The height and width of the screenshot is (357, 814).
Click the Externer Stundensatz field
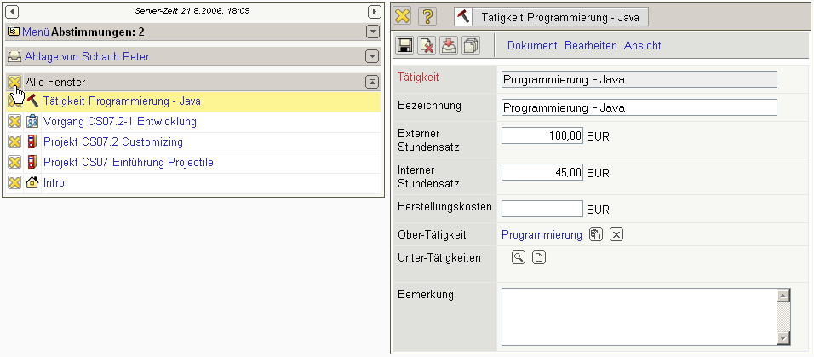click(542, 135)
